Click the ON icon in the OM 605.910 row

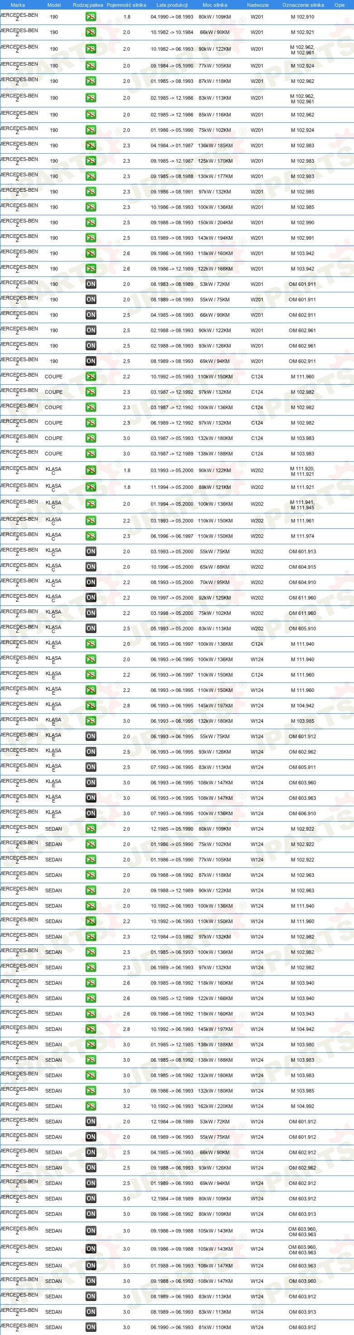pyautogui.click(x=91, y=629)
